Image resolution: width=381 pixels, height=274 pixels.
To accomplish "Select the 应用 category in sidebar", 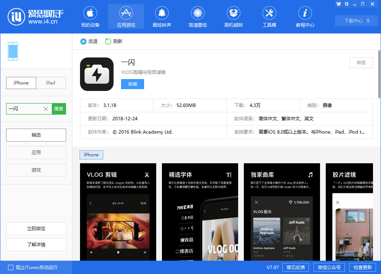I will (36, 153).
